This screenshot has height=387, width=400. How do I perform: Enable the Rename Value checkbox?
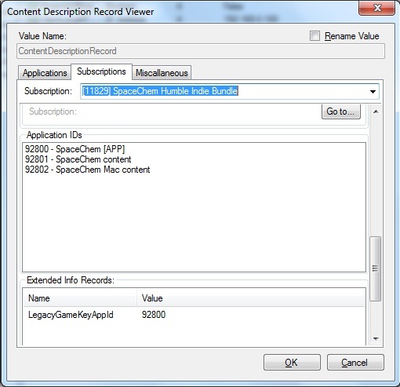(x=315, y=36)
